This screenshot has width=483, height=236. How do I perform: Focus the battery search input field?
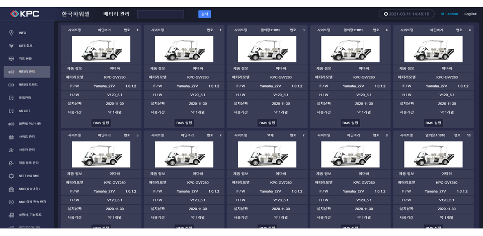click(160, 14)
